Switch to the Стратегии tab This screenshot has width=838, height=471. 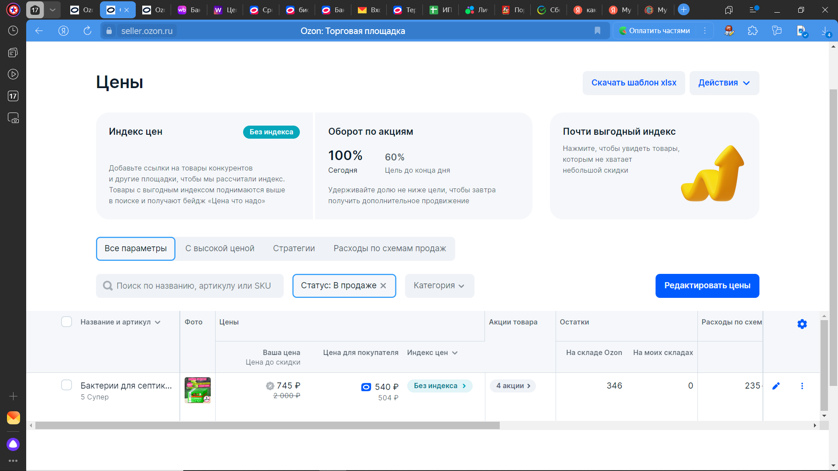294,249
